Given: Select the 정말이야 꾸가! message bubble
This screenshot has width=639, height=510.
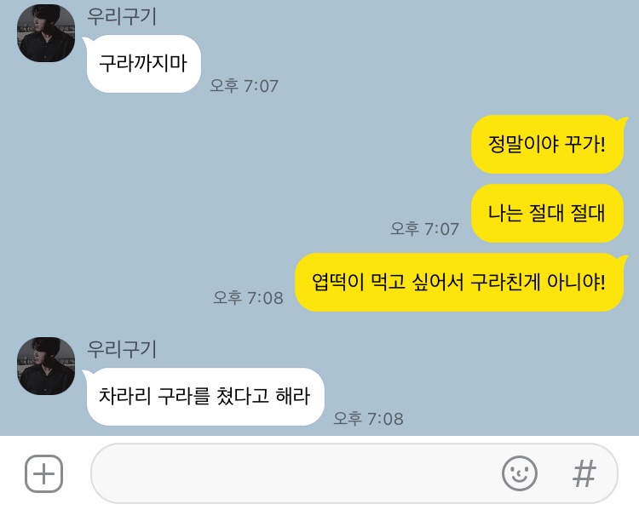Looking at the screenshot, I should [x=547, y=144].
